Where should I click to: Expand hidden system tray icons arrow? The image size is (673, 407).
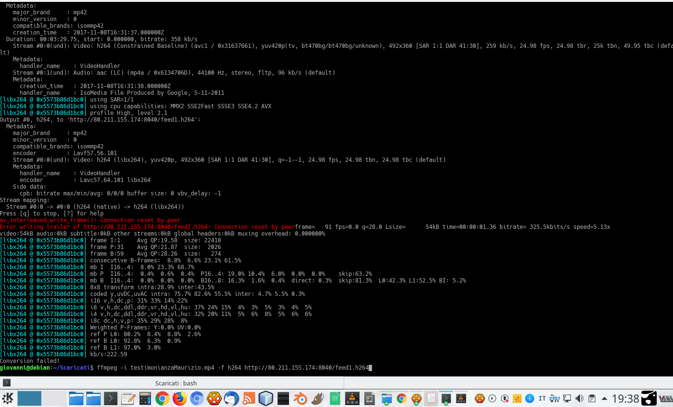604,398
